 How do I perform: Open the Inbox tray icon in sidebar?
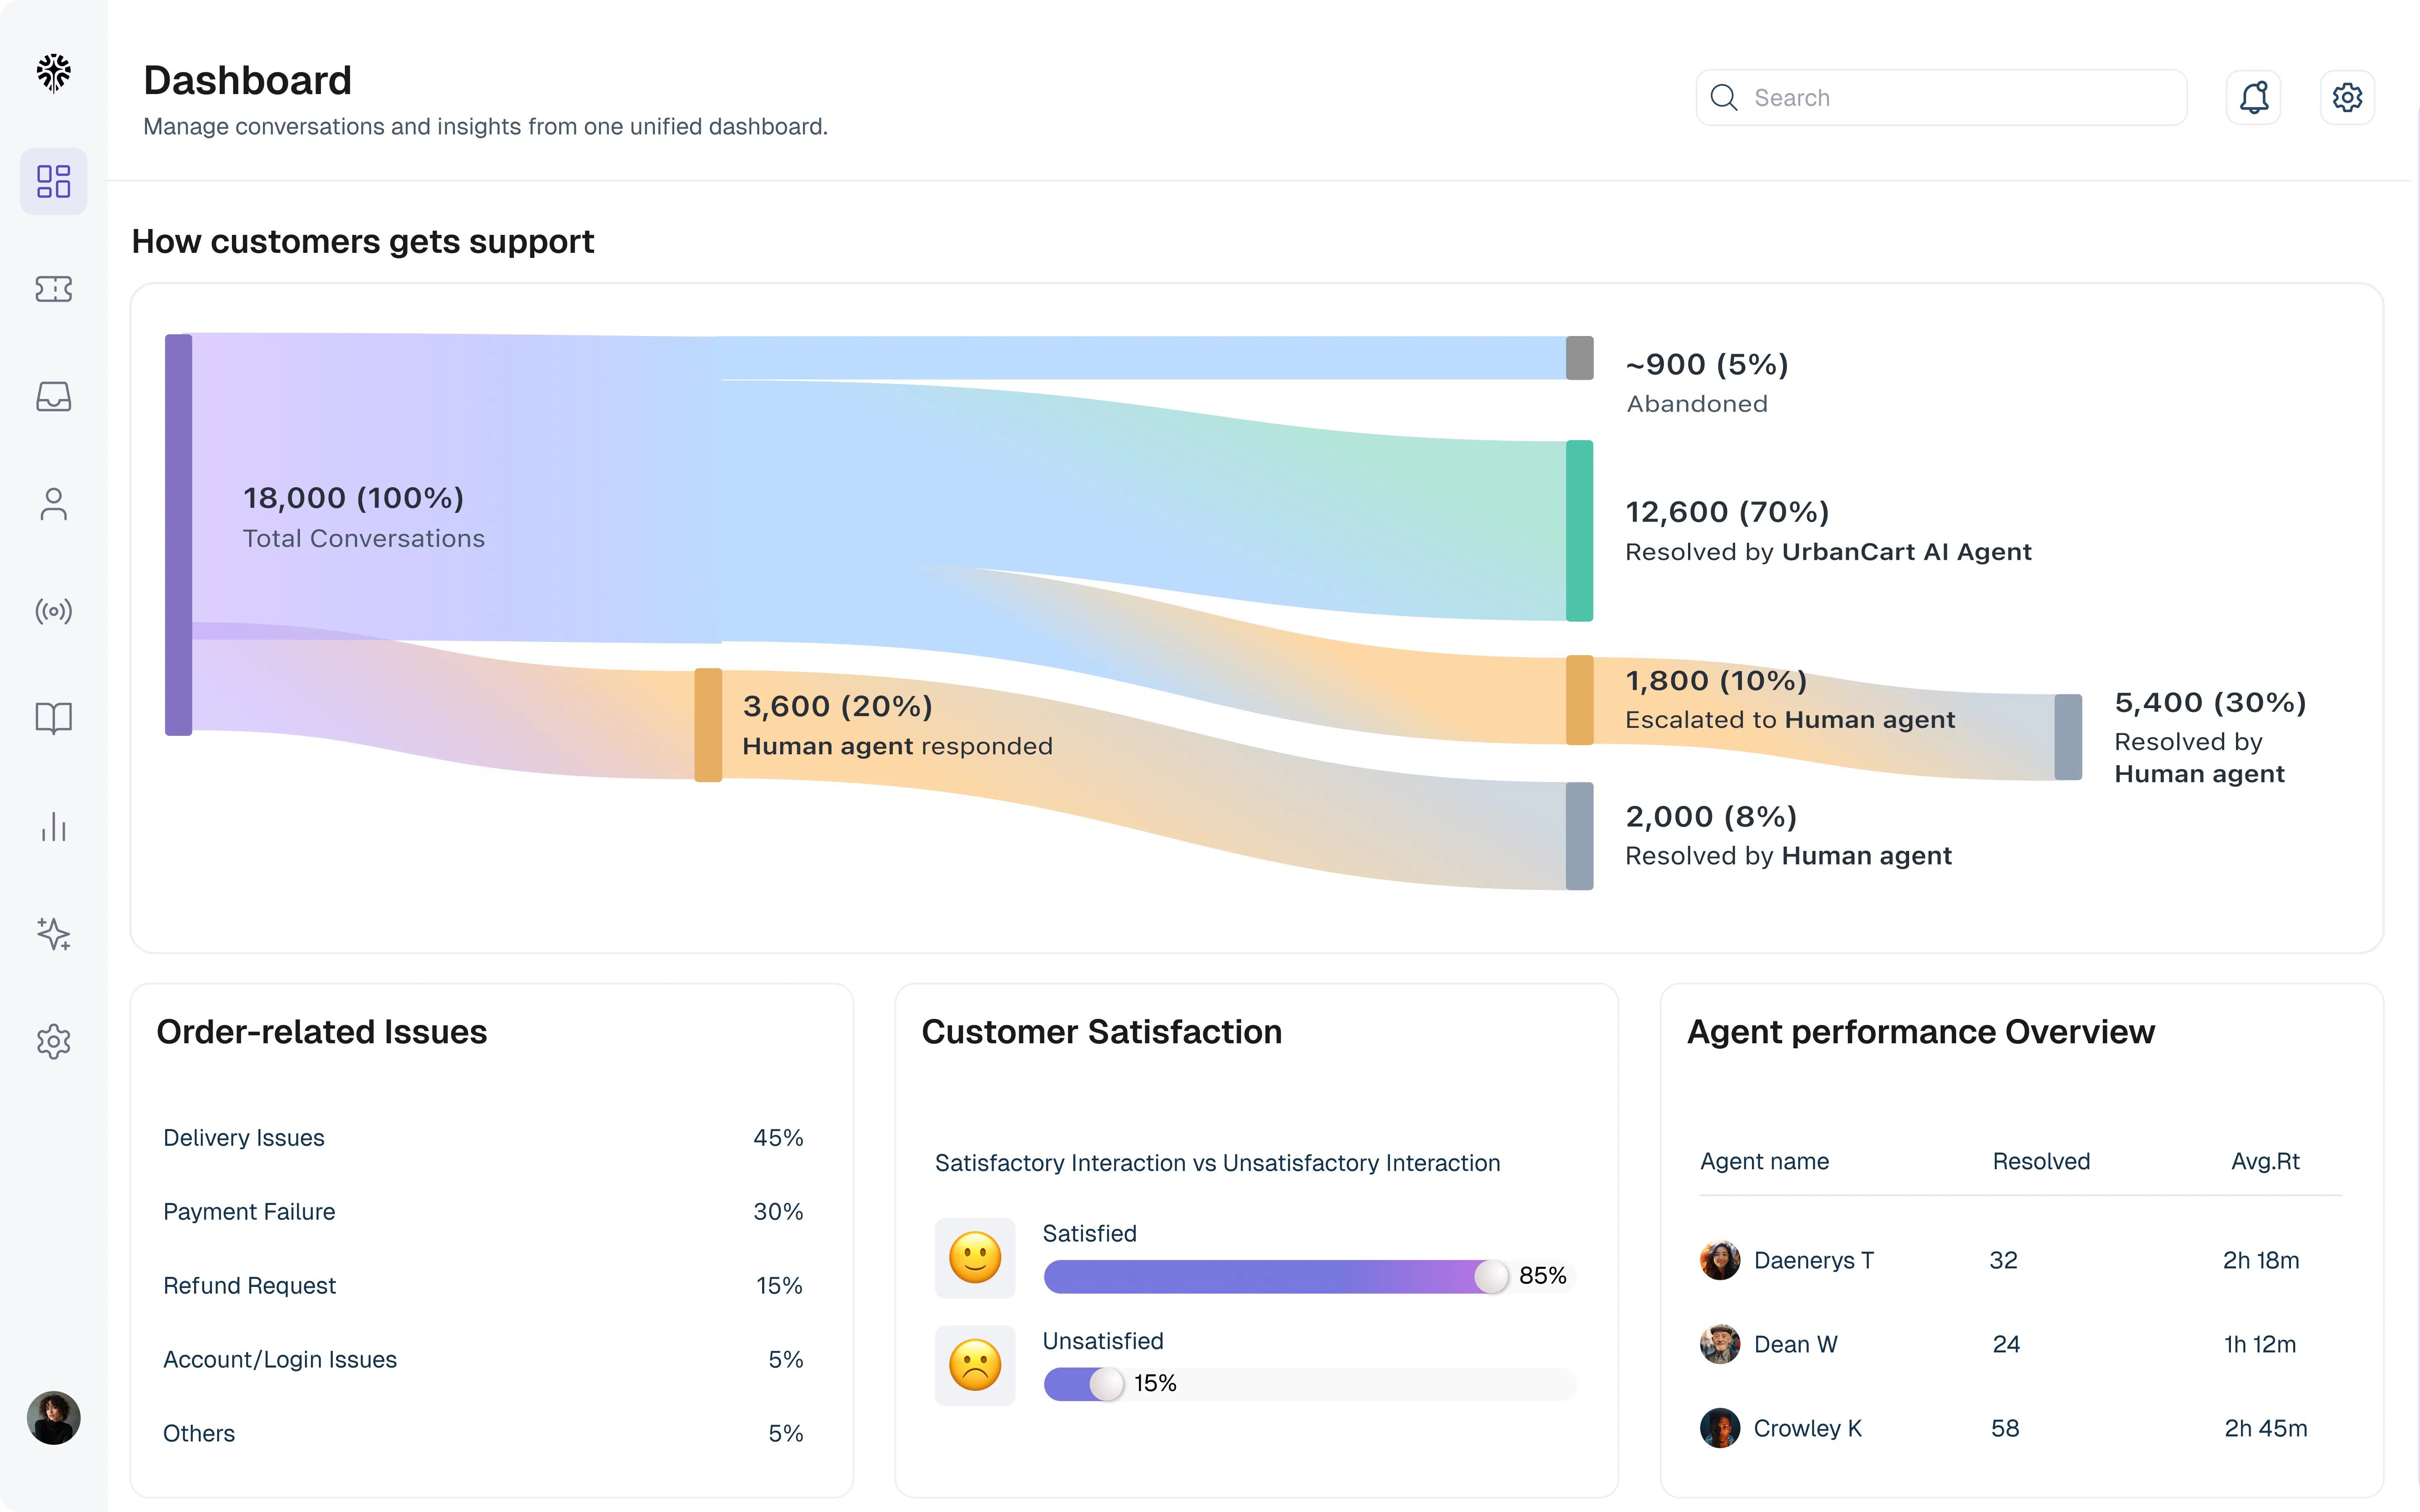point(54,396)
